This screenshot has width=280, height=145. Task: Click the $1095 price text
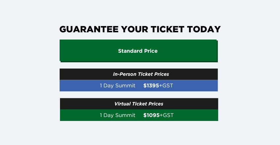[151, 115]
